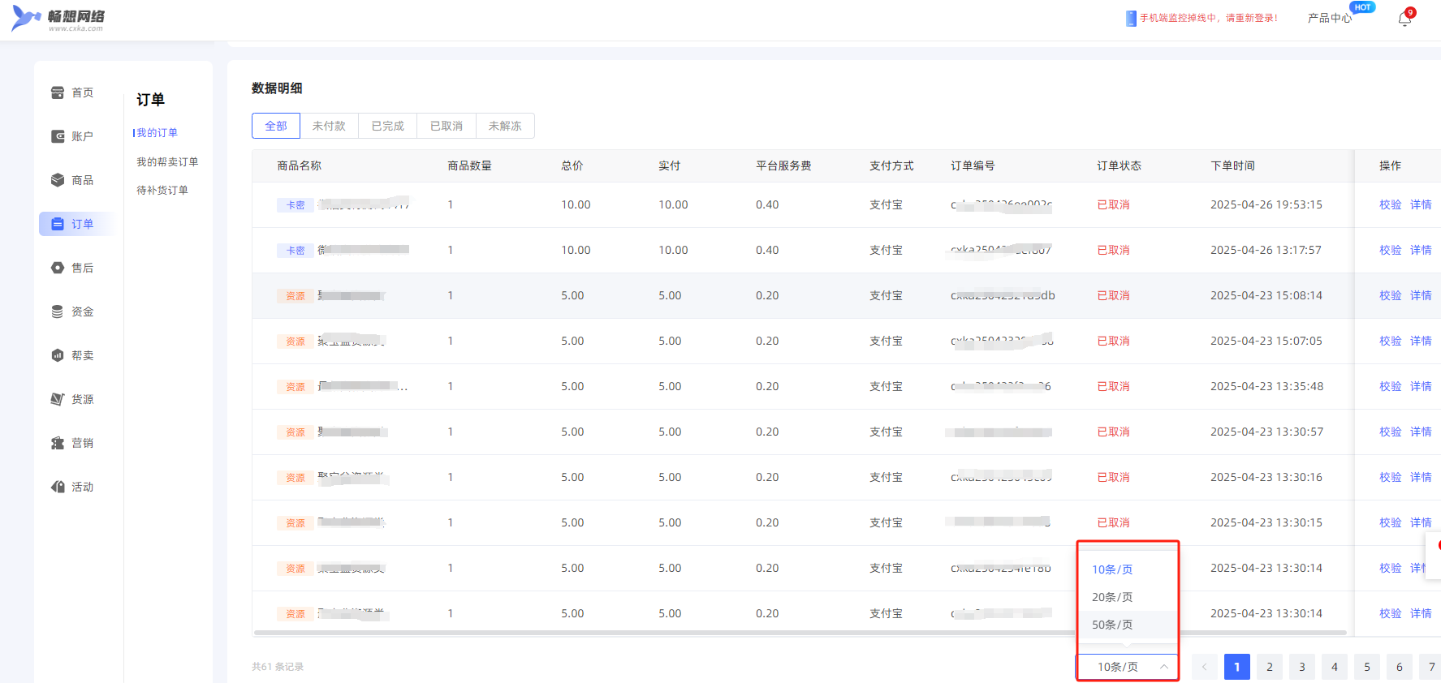
Task: Switch to the 全部 tab
Action: click(276, 126)
